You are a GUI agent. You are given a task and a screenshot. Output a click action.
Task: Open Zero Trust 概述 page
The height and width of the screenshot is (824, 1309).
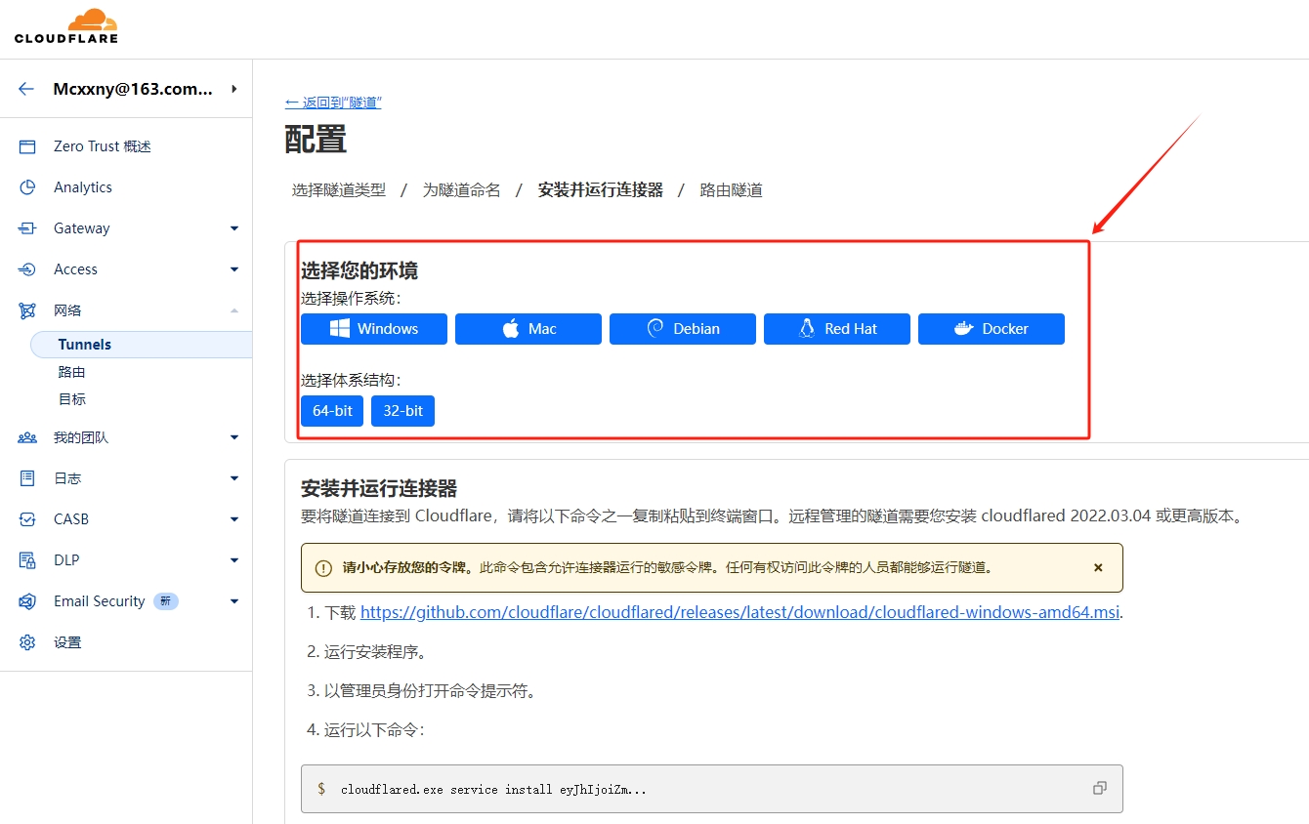pyautogui.click(x=103, y=146)
